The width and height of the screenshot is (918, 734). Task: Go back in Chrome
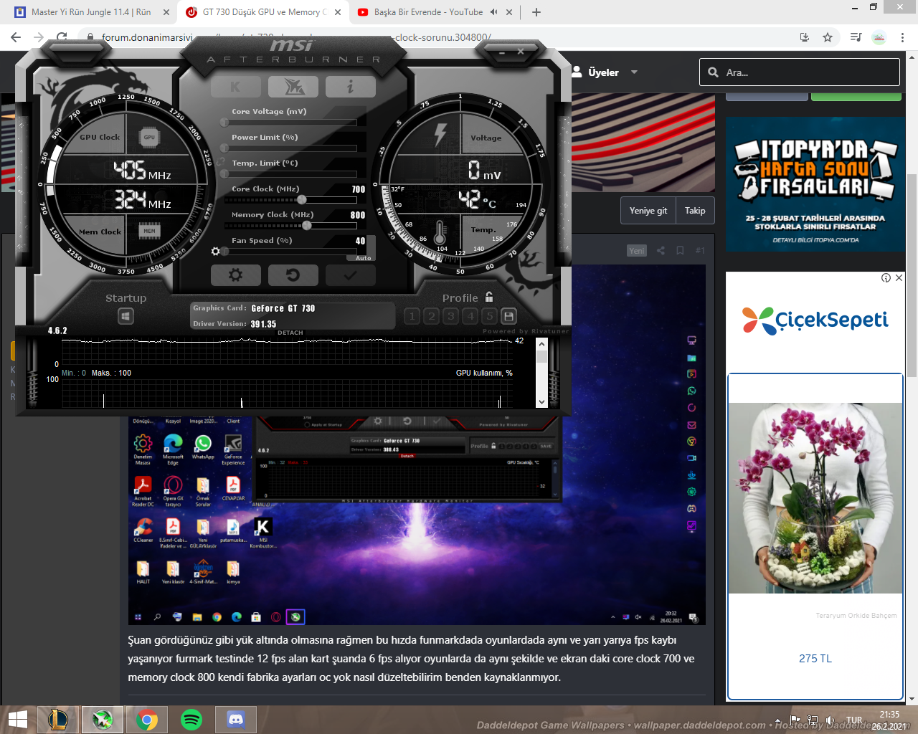click(16, 37)
